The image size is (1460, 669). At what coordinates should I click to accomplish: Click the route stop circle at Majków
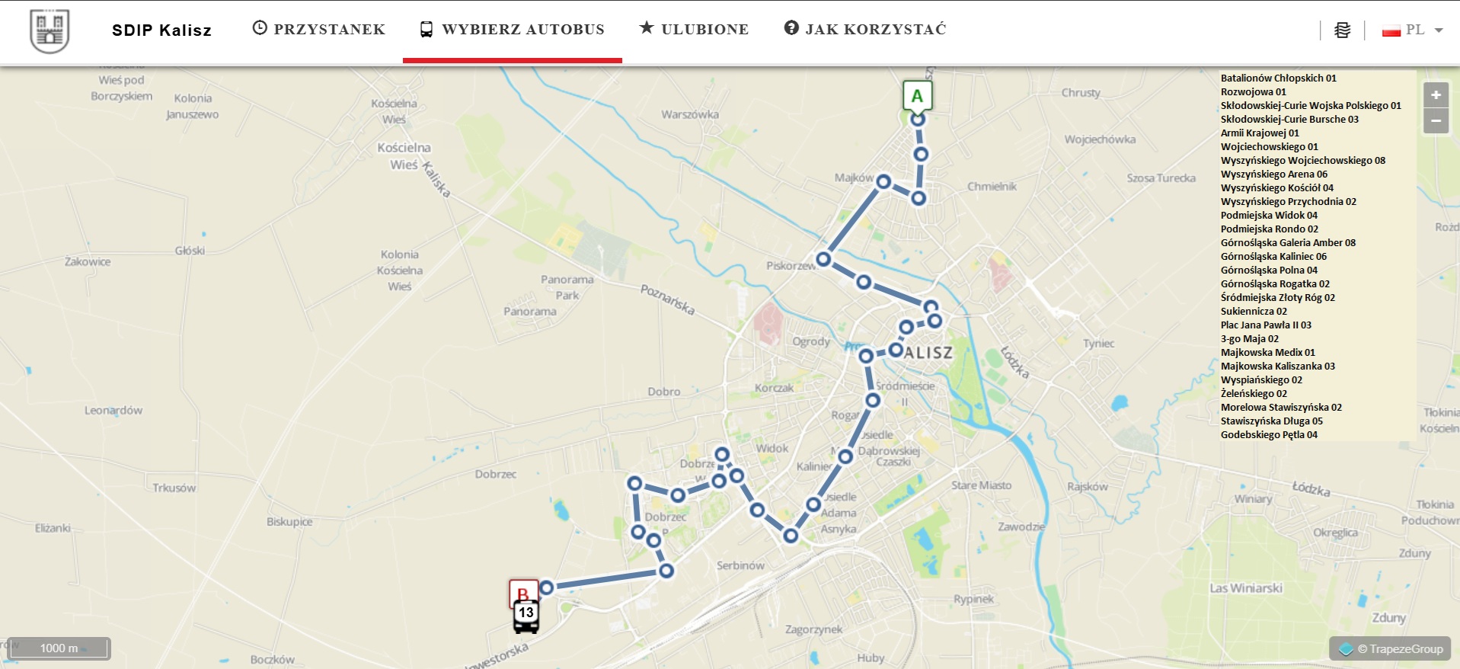point(883,181)
